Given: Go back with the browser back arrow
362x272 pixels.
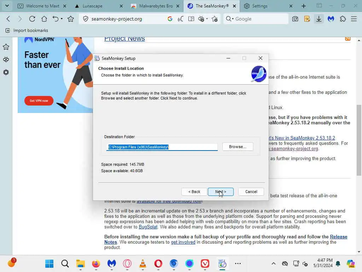Looking at the screenshot, I should coord(8,19).
